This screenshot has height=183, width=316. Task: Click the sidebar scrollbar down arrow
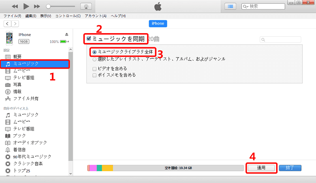(71, 174)
